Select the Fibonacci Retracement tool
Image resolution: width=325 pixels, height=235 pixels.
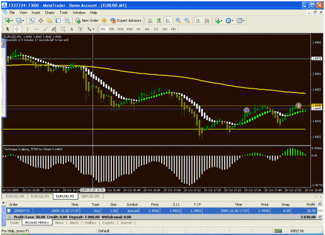pyautogui.click(x=63, y=29)
